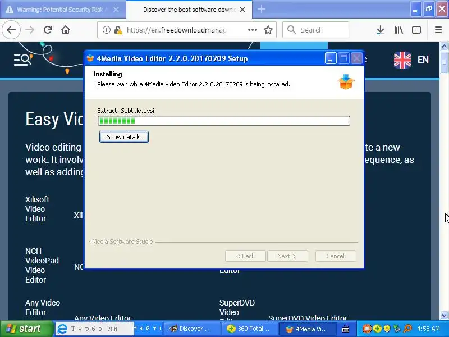
Task: Click the browser Back arrow button
Action: [x=11, y=30]
